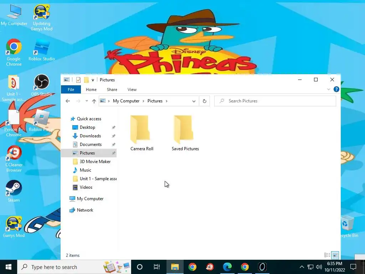Go forward with the forward arrow
The image size is (365, 274).
[78, 101]
